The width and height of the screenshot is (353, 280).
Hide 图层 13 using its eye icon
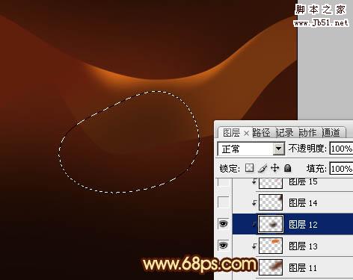pos(223,246)
